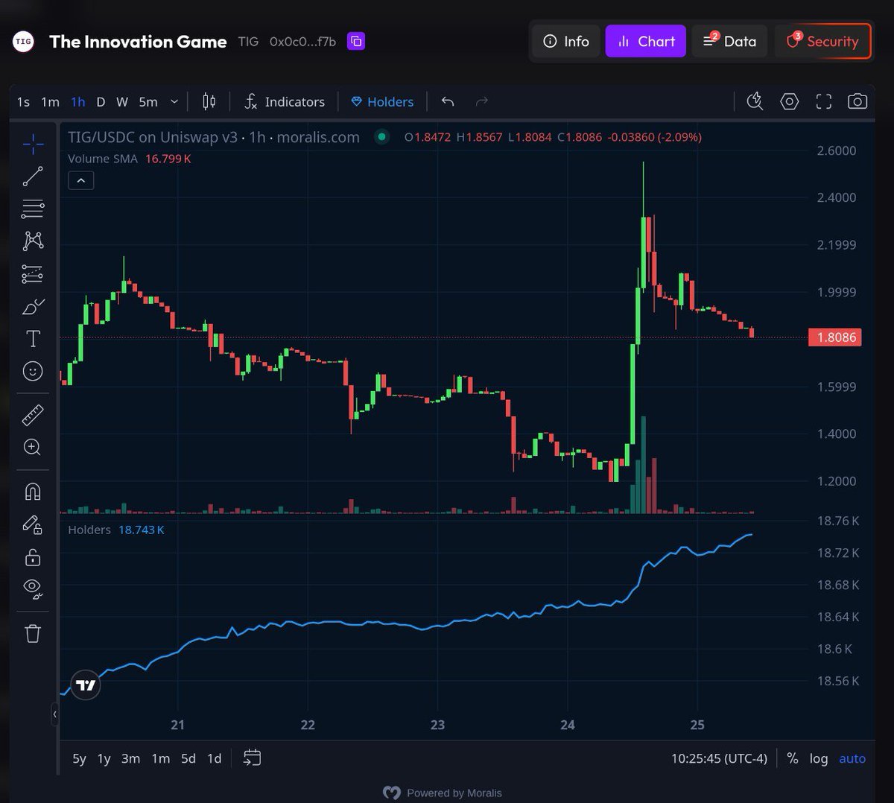Select the XABCD pattern tool
The image size is (894, 803).
(33, 241)
